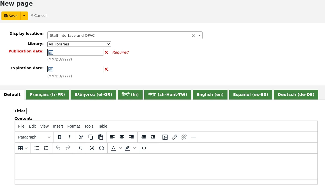
Task: Open the emoji picker
Action: [x=92, y=148]
